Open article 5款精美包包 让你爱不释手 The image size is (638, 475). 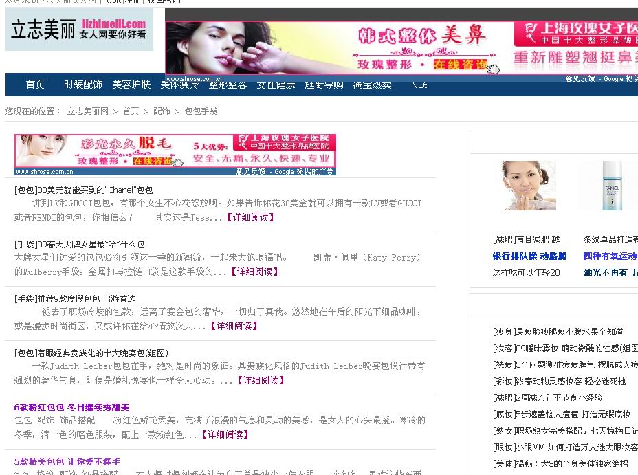(67, 462)
